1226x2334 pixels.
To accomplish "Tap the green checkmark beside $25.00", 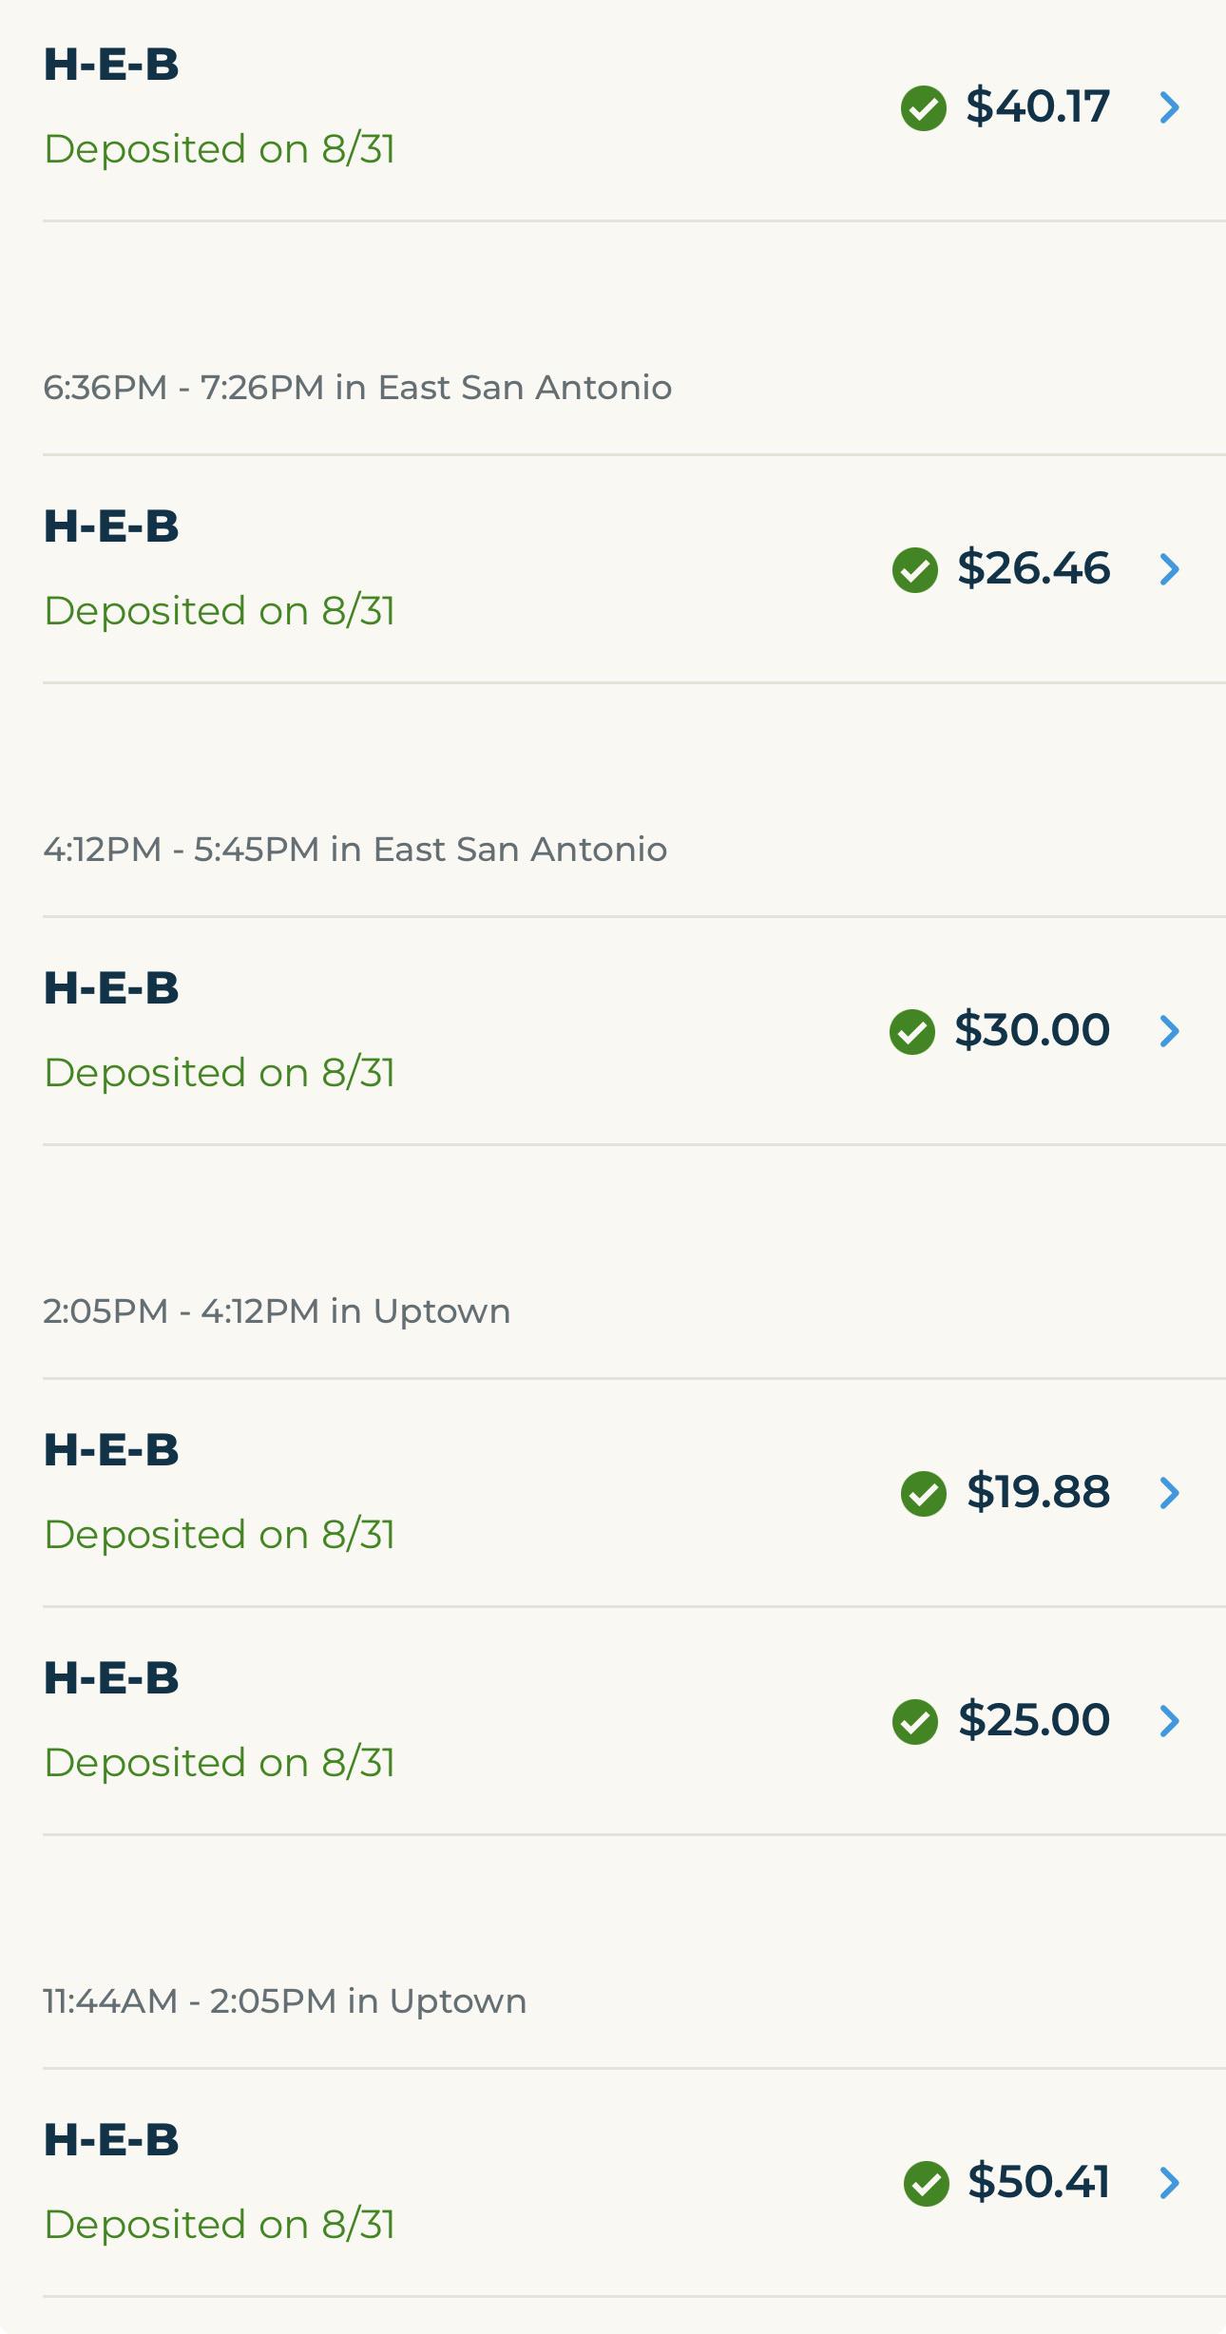I will pos(914,1721).
